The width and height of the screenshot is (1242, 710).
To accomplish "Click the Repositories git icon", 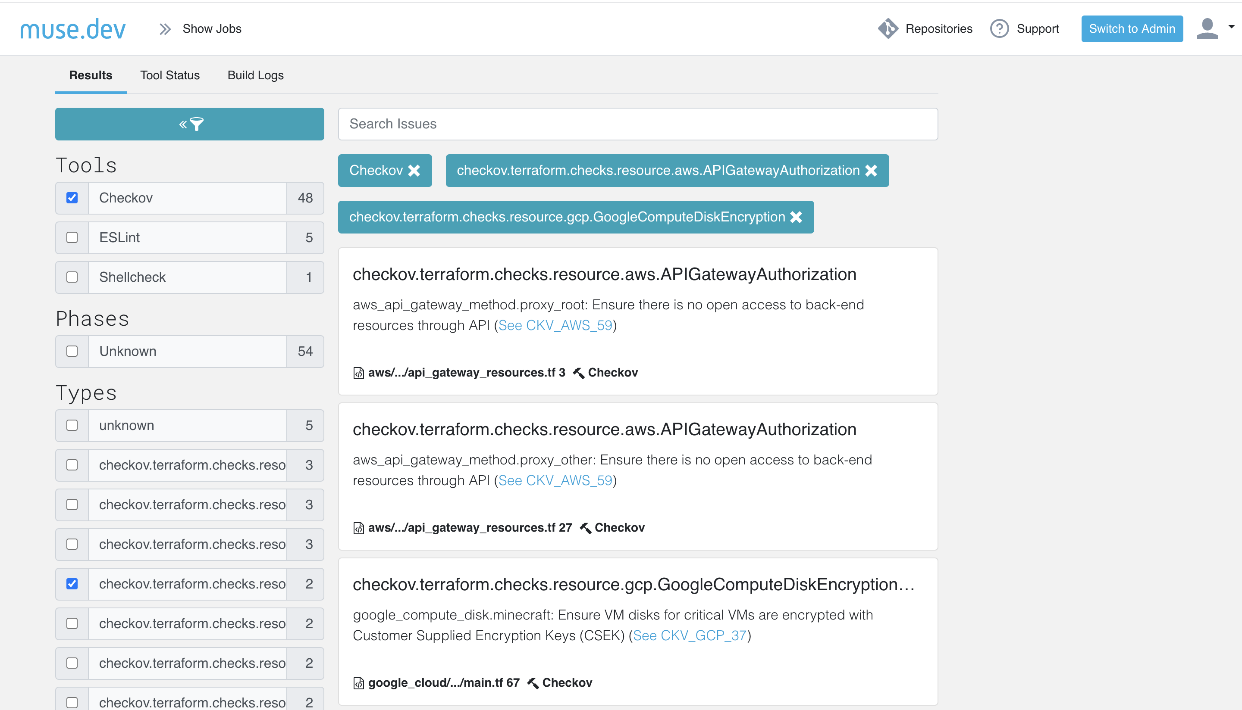I will click(888, 29).
